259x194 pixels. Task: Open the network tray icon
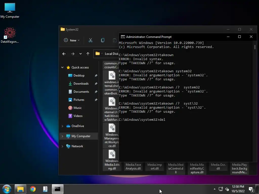(x=221, y=189)
